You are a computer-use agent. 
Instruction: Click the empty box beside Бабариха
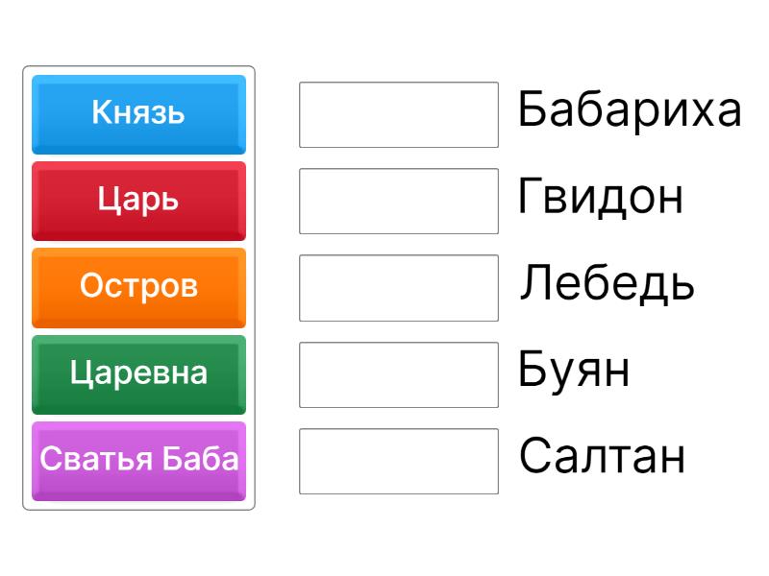(398, 114)
